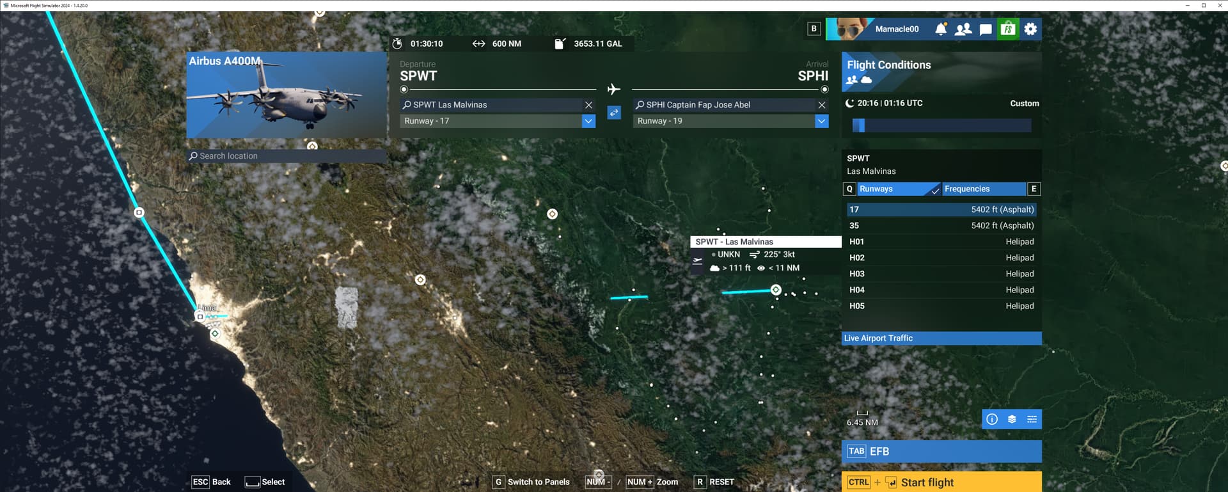This screenshot has width=1228, height=492.
Task: Click the SPWT airport marker on map
Action: 776,290
